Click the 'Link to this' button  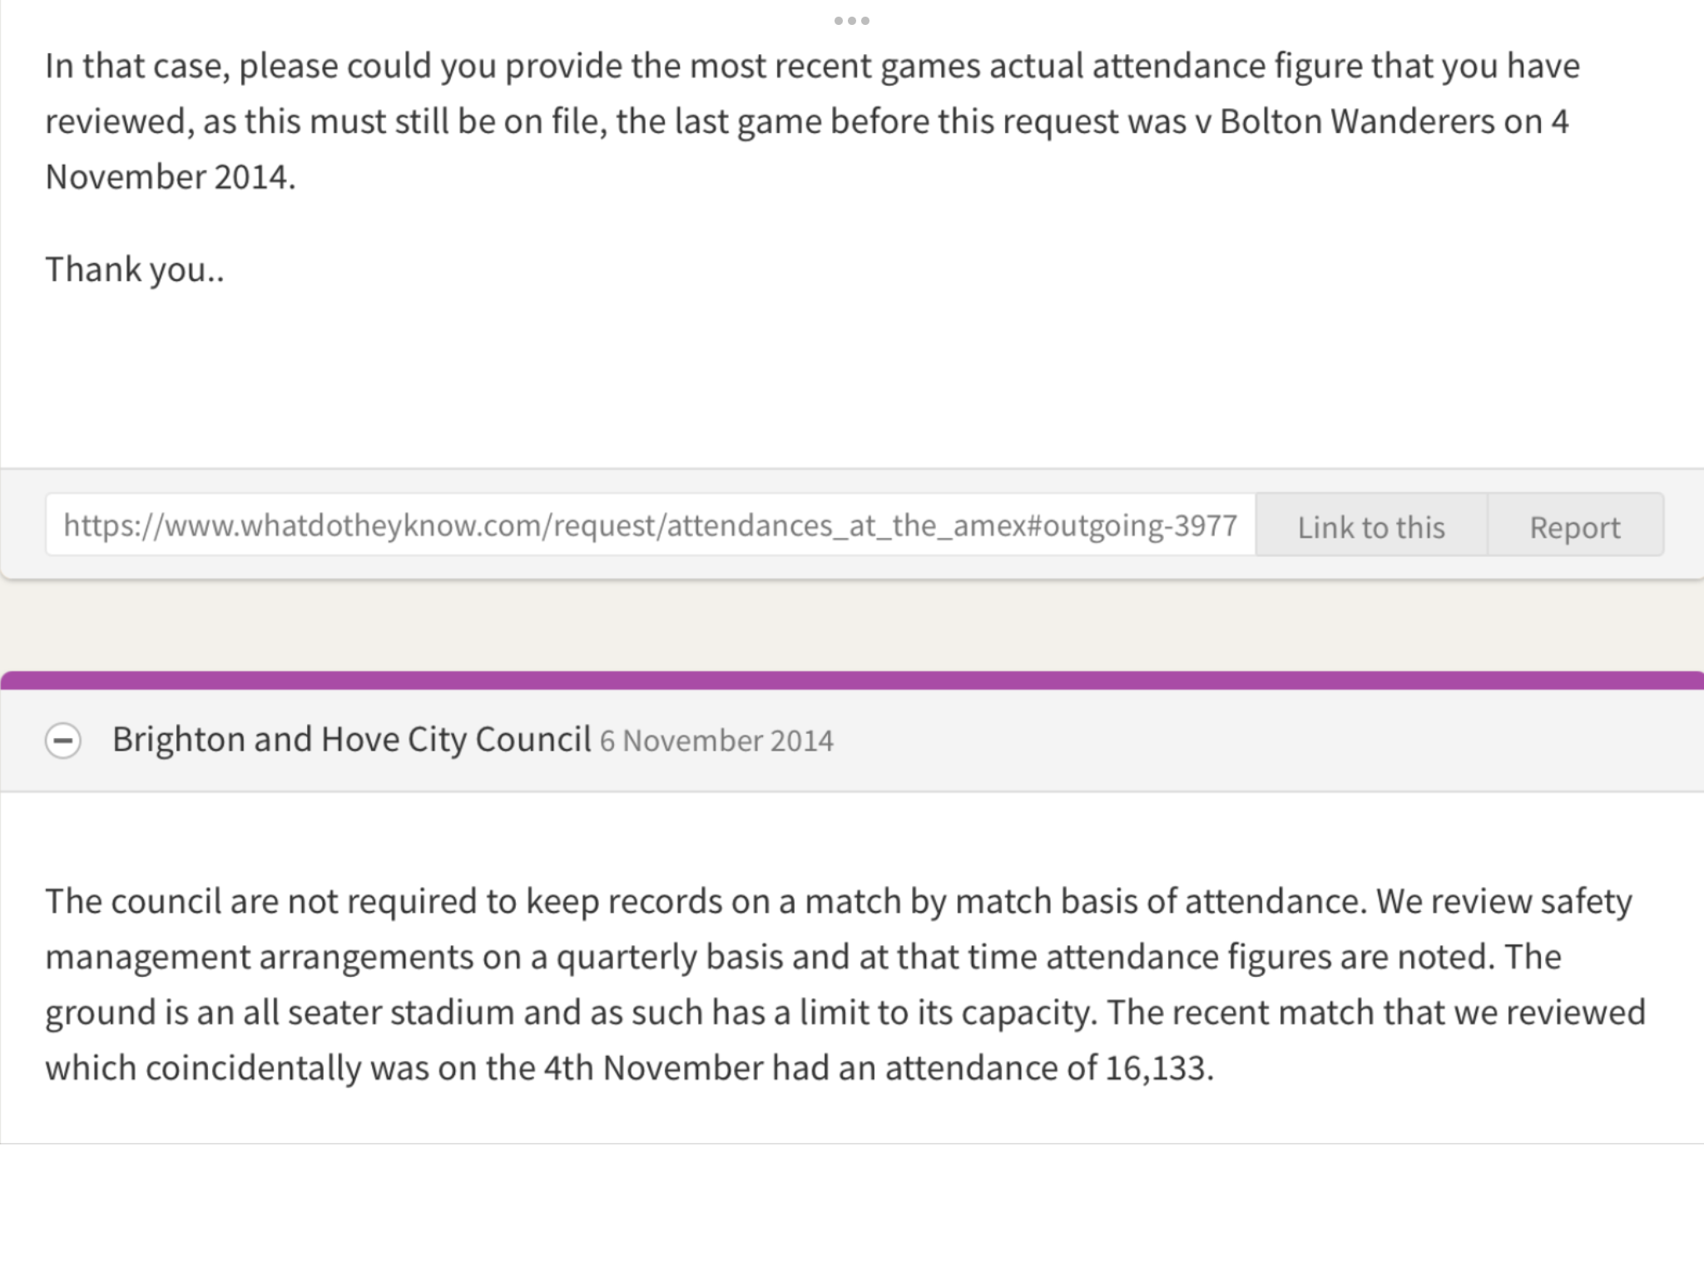point(1371,526)
